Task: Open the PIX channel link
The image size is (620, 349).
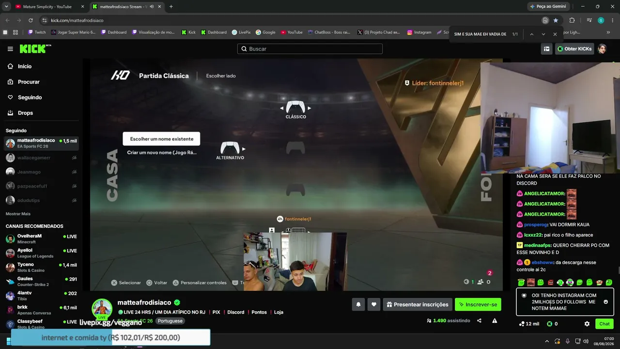Action: pyautogui.click(x=216, y=312)
